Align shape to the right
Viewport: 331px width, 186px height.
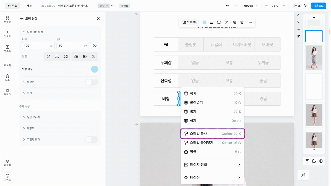[66, 56]
